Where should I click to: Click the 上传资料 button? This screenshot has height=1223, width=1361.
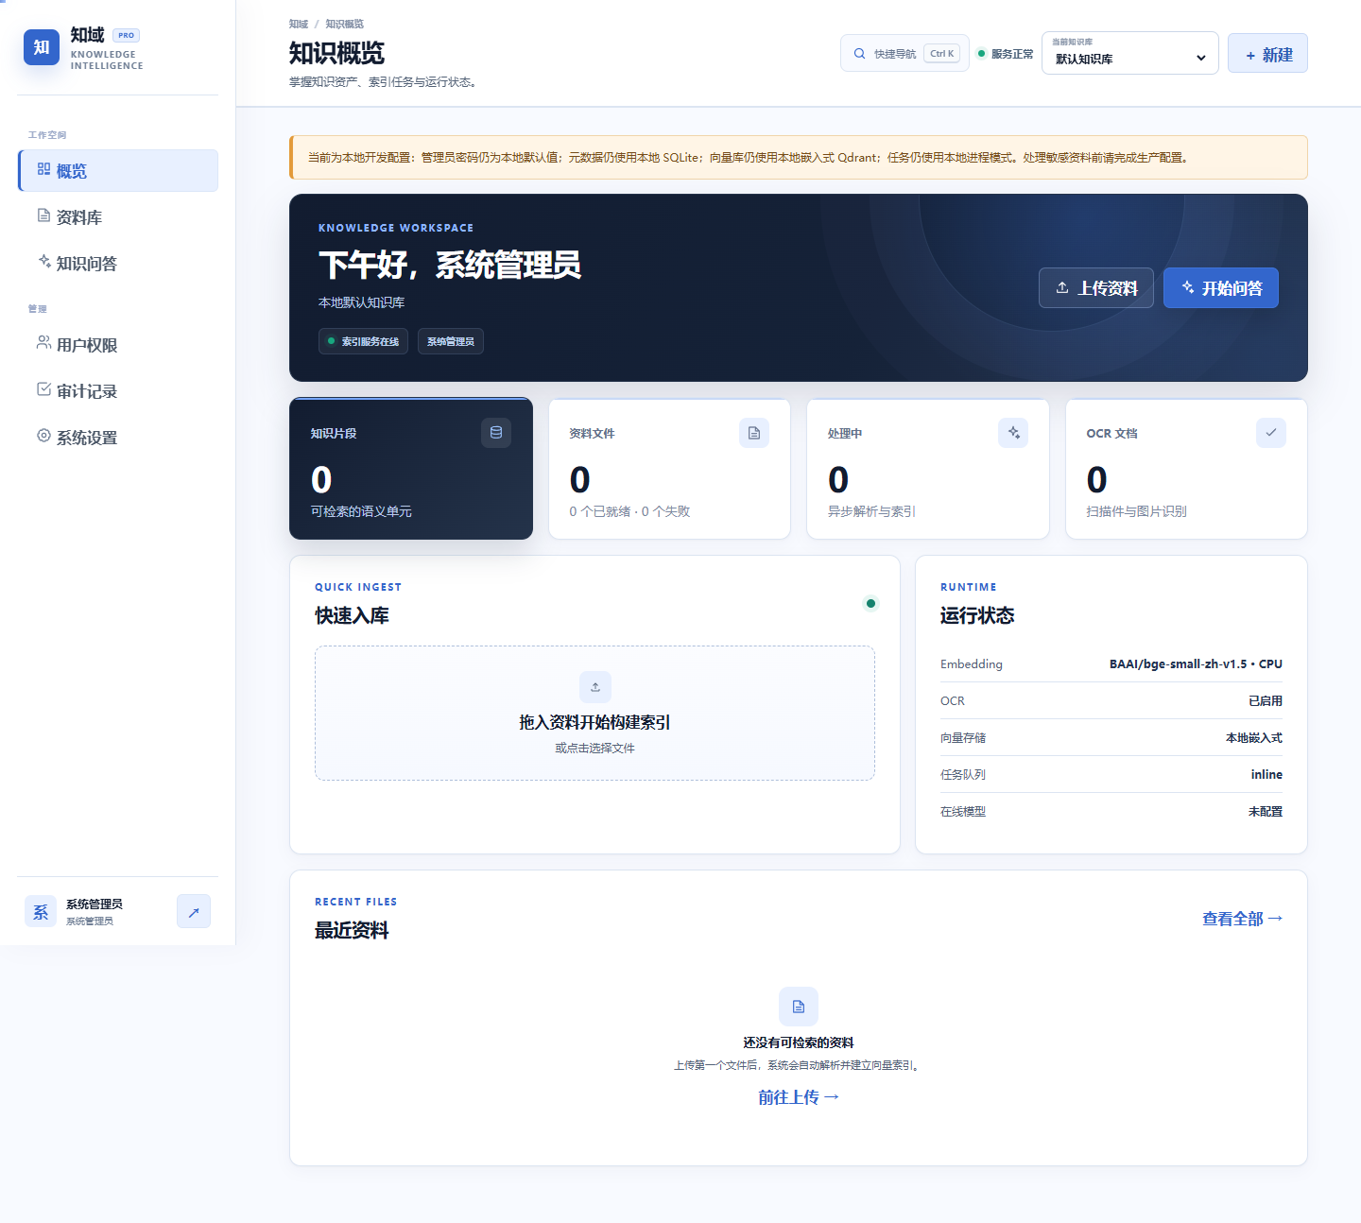(1096, 288)
